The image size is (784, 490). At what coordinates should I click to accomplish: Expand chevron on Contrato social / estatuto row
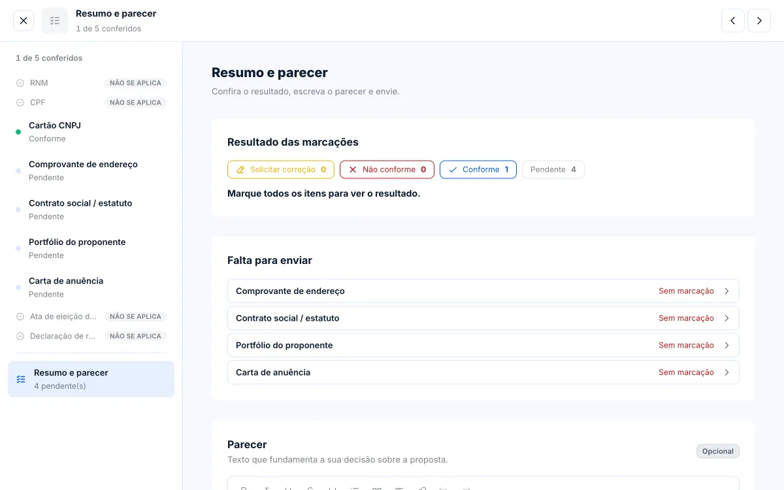click(x=727, y=318)
